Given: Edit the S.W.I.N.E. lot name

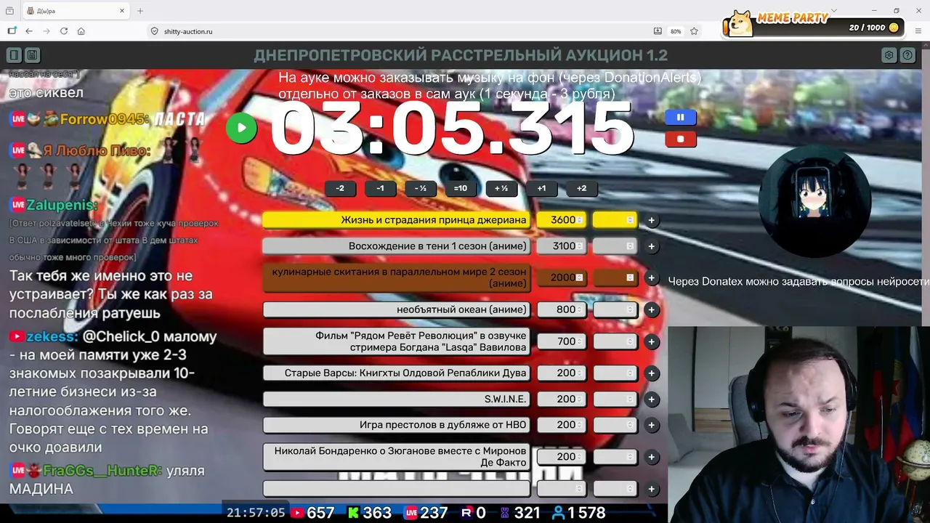Looking at the screenshot, I should coord(397,400).
